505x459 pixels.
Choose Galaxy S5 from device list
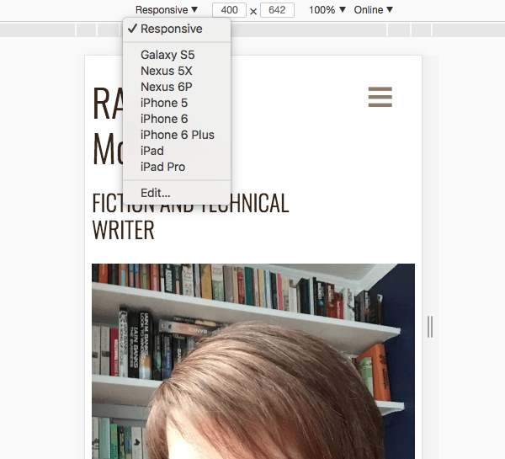coord(177,55)
